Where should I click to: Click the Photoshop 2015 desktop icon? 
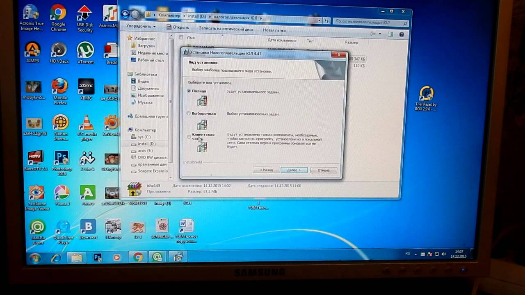(62, 163)
